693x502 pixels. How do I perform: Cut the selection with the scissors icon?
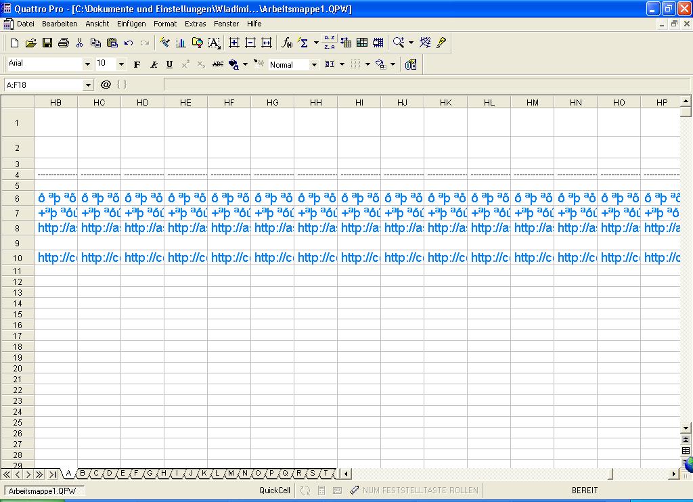click(80, 43)
